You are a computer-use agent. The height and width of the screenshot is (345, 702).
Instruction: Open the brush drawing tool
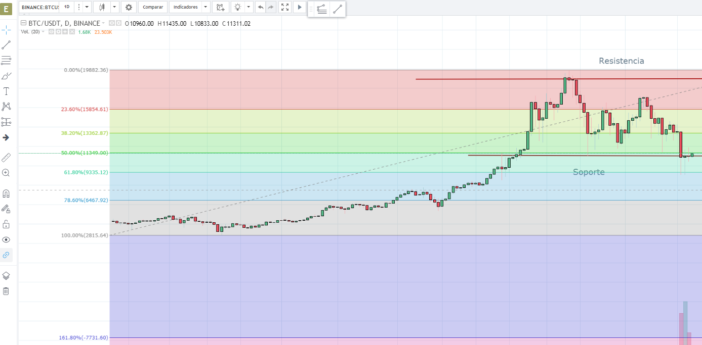point(6,76)
